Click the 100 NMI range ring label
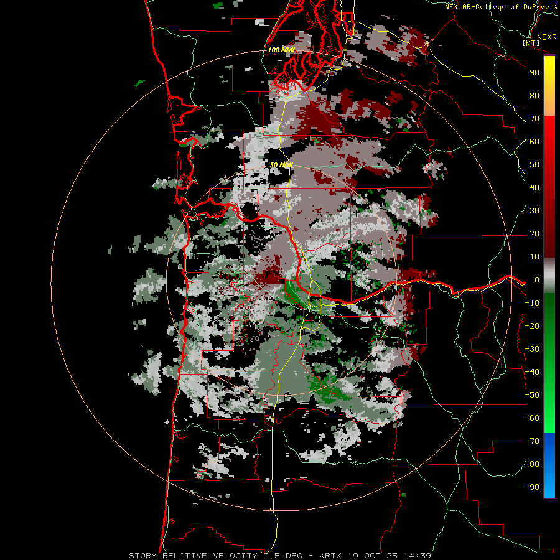Image resolution: width=560 pixels, height=560 pixels. [281, 50]
